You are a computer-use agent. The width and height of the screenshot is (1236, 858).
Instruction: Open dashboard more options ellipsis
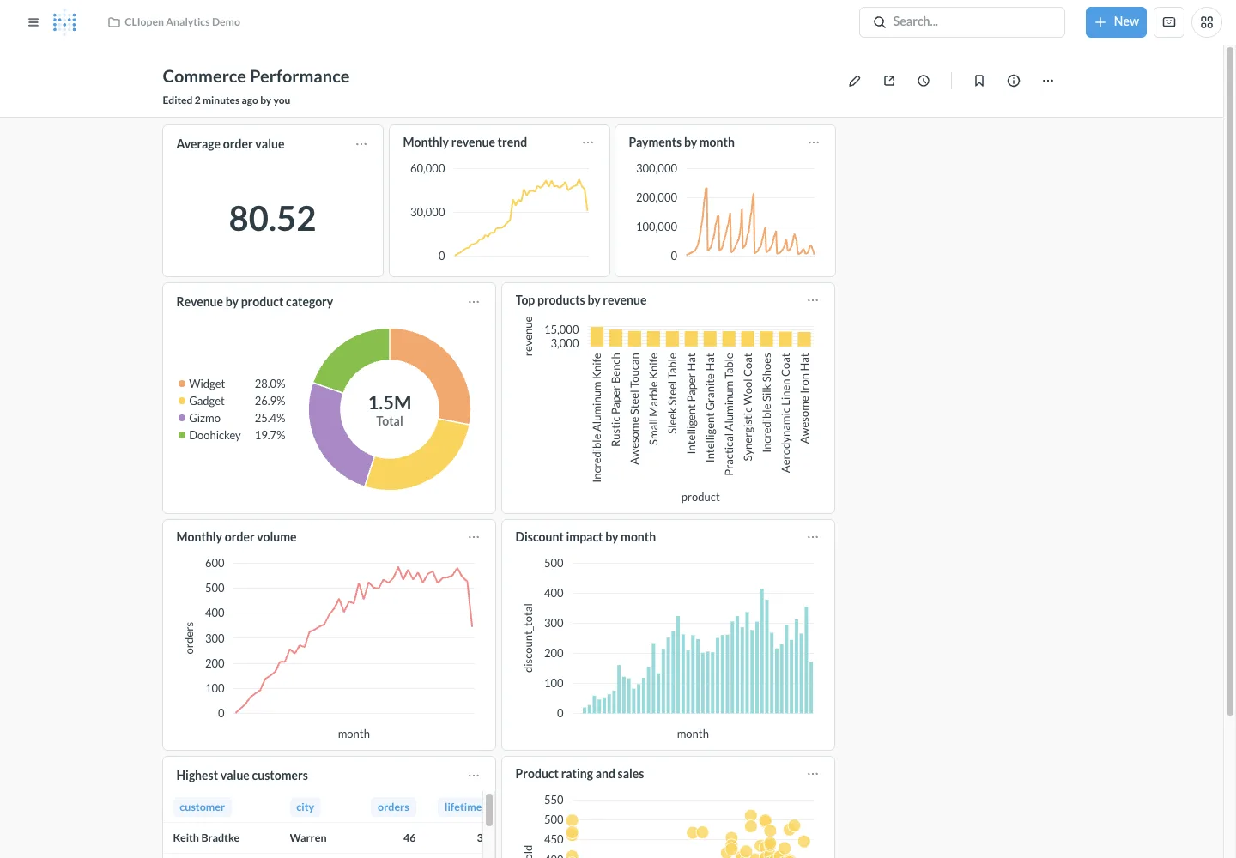[x=1048, y=81]
